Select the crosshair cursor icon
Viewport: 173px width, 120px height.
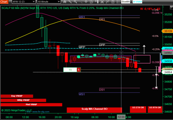(x=86, y=2)
